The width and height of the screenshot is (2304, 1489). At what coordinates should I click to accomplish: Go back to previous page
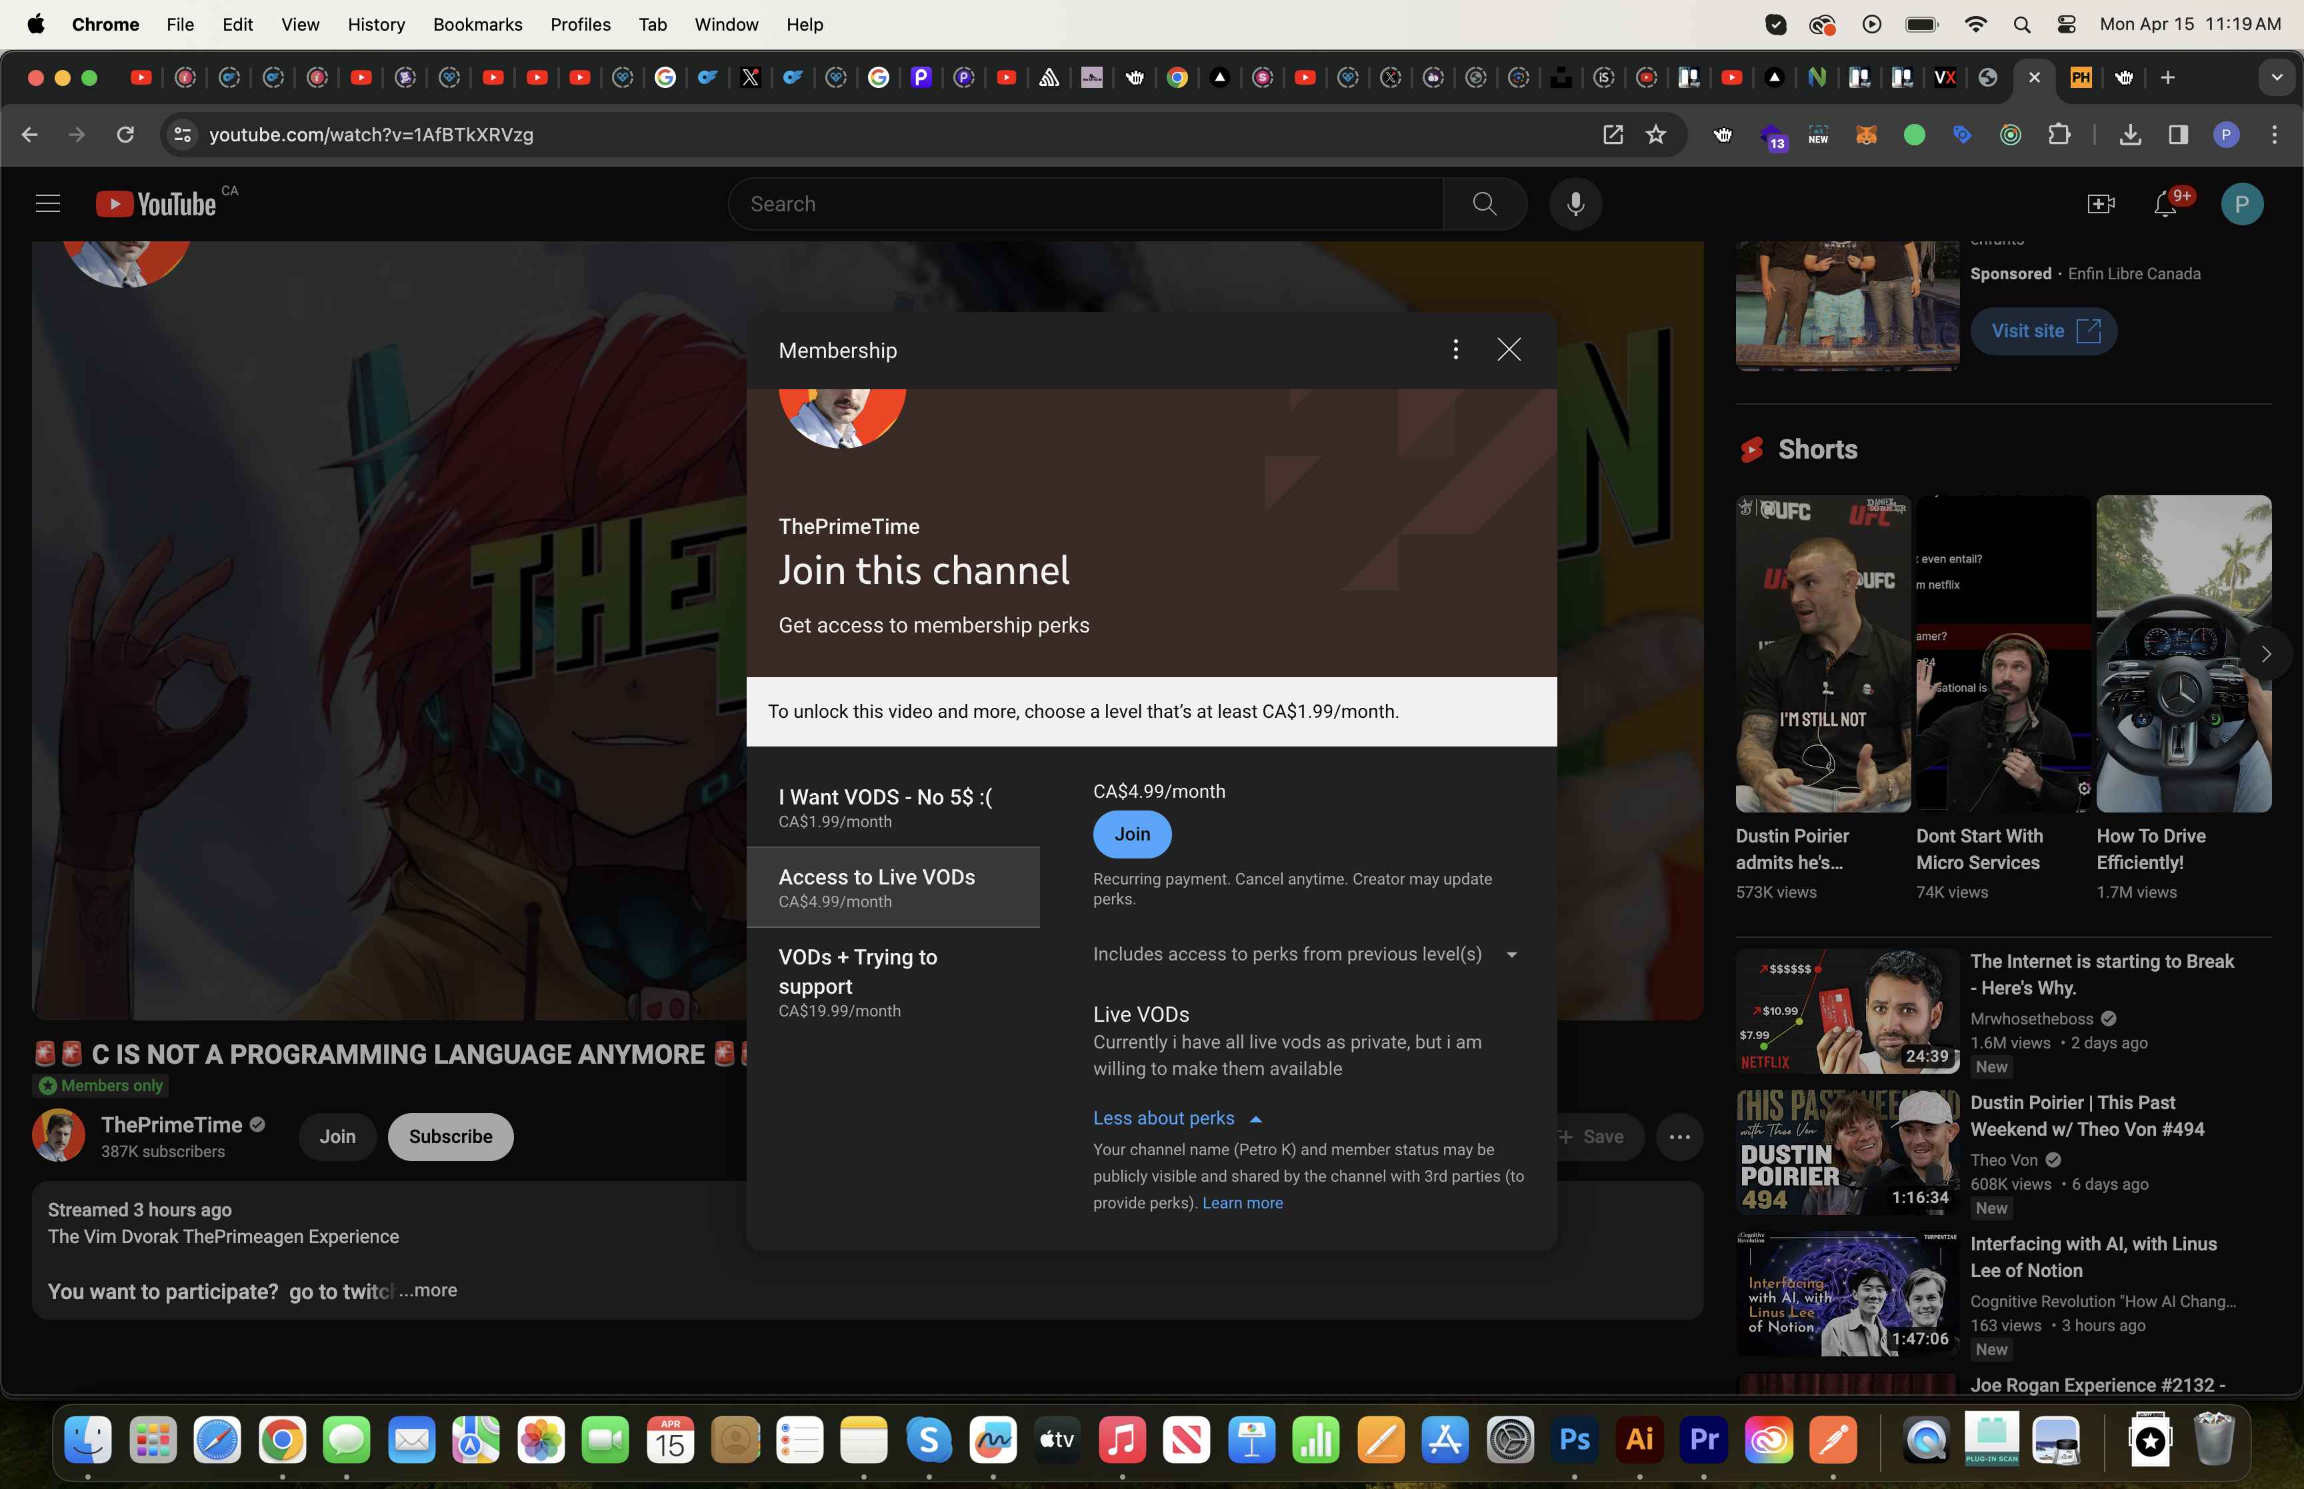(30, 135)
